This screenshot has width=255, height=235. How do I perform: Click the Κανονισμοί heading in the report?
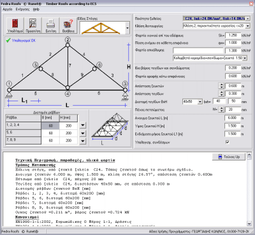[x=27, y=217]
